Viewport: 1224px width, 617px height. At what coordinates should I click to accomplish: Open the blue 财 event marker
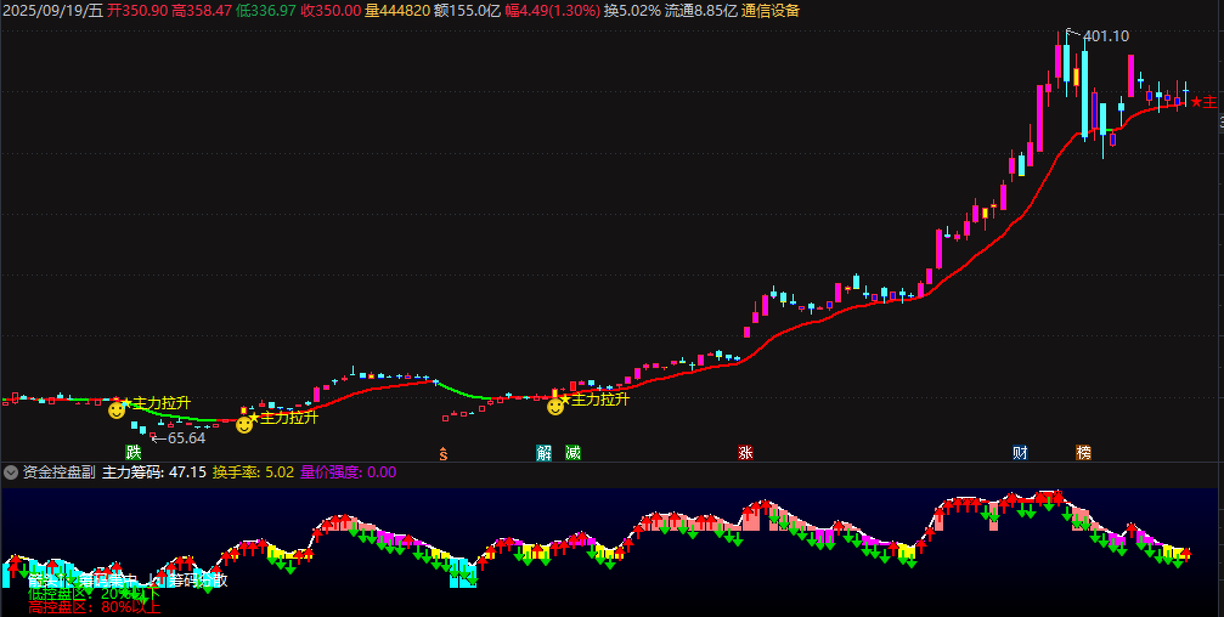[1020, 452]
